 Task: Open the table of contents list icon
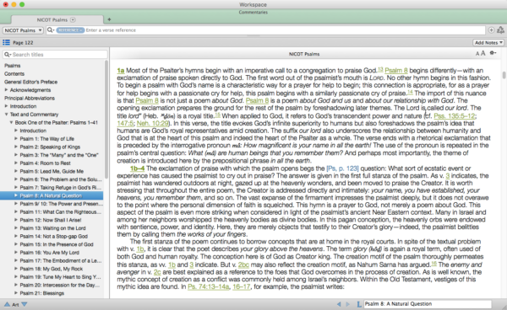[x=6, y=42]
